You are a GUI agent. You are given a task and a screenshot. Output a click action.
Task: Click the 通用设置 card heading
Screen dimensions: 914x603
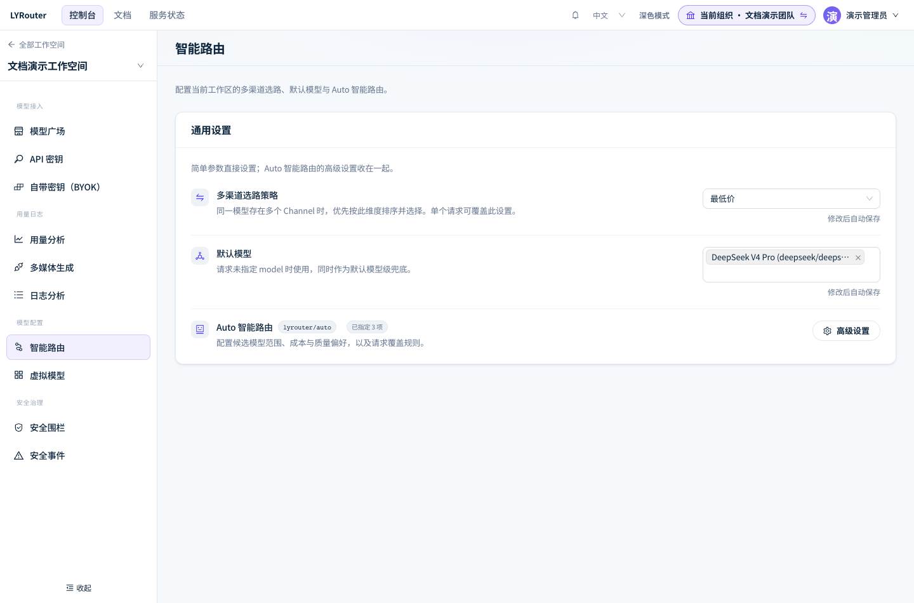point(211,131)
